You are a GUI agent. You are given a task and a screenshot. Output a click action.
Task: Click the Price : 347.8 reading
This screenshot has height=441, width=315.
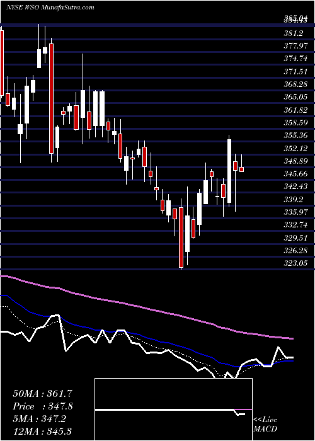coord(43,406)
